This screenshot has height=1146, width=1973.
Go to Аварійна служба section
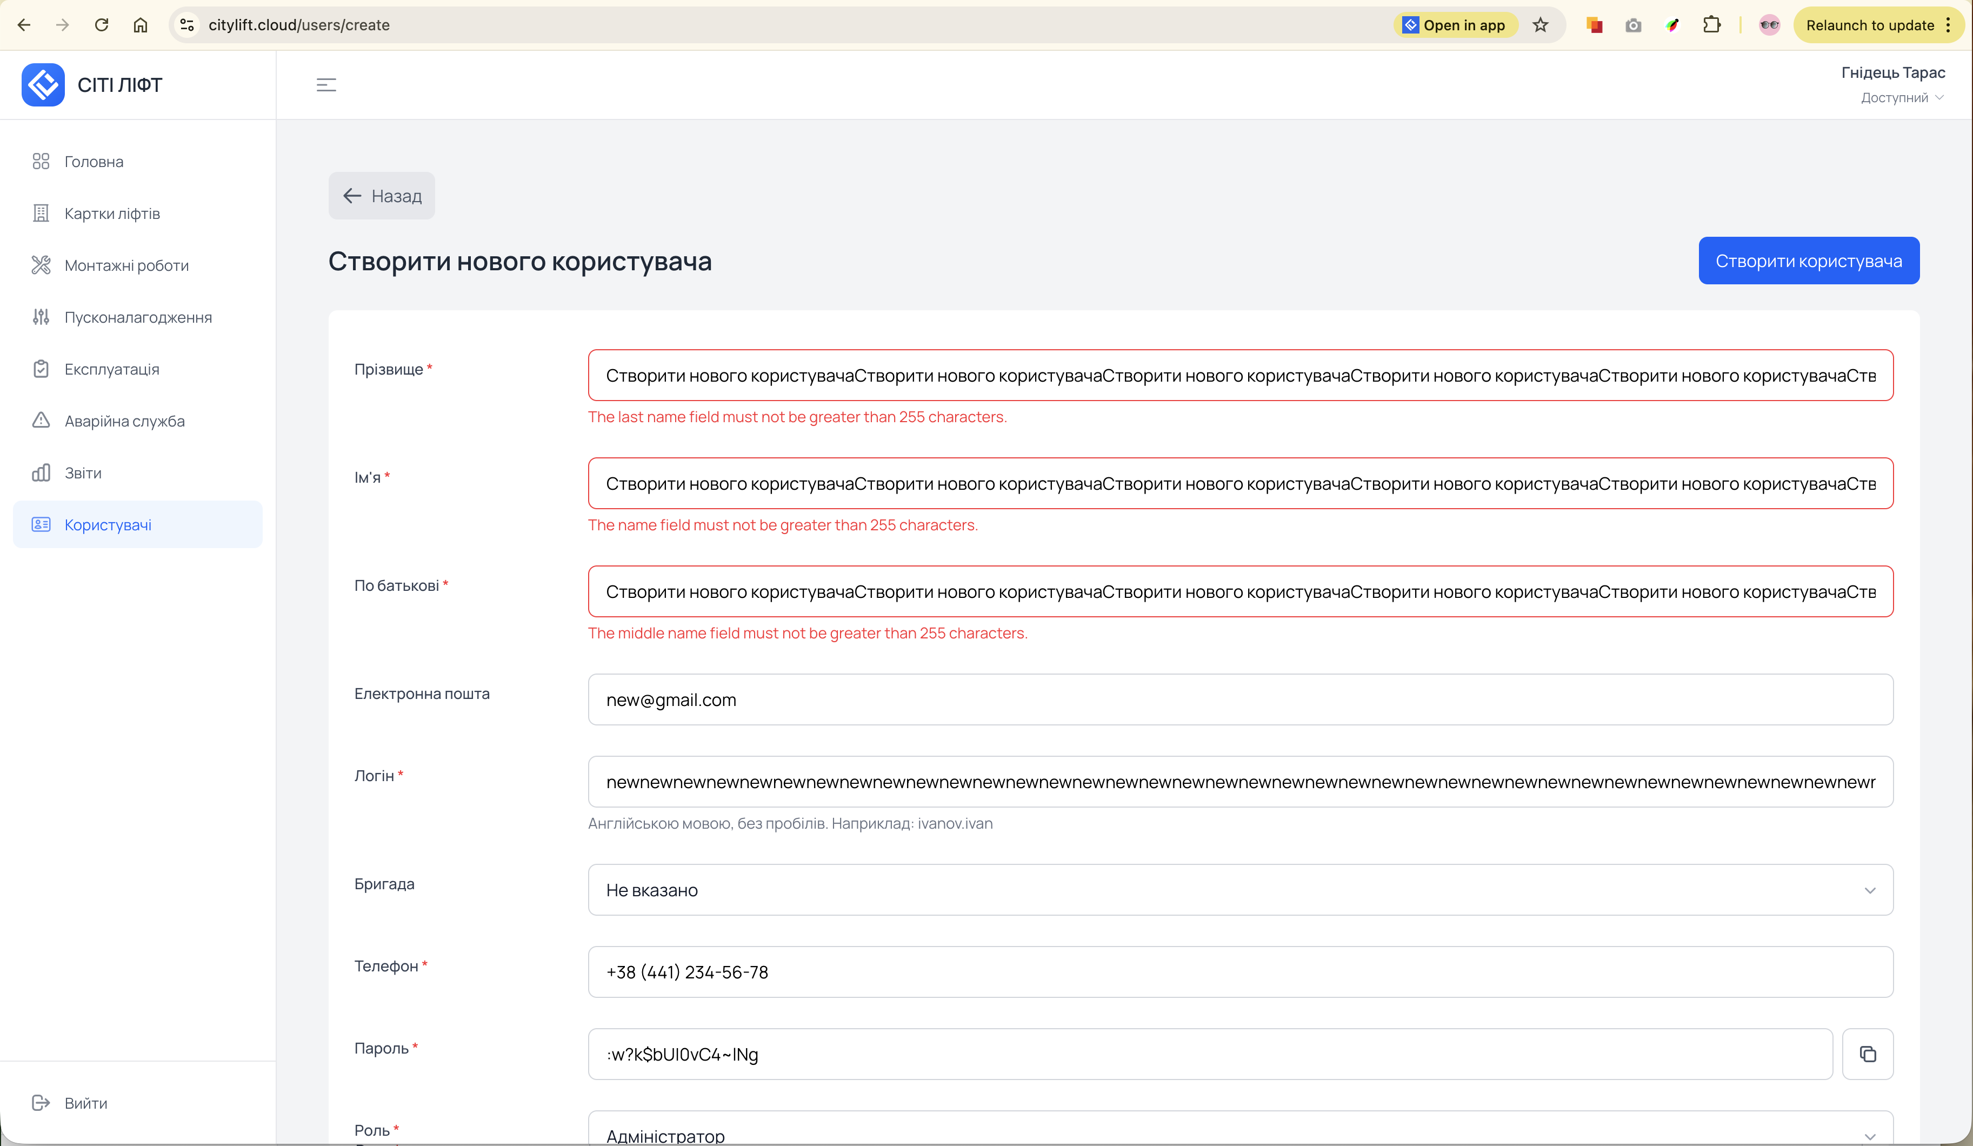click(124, 421)
